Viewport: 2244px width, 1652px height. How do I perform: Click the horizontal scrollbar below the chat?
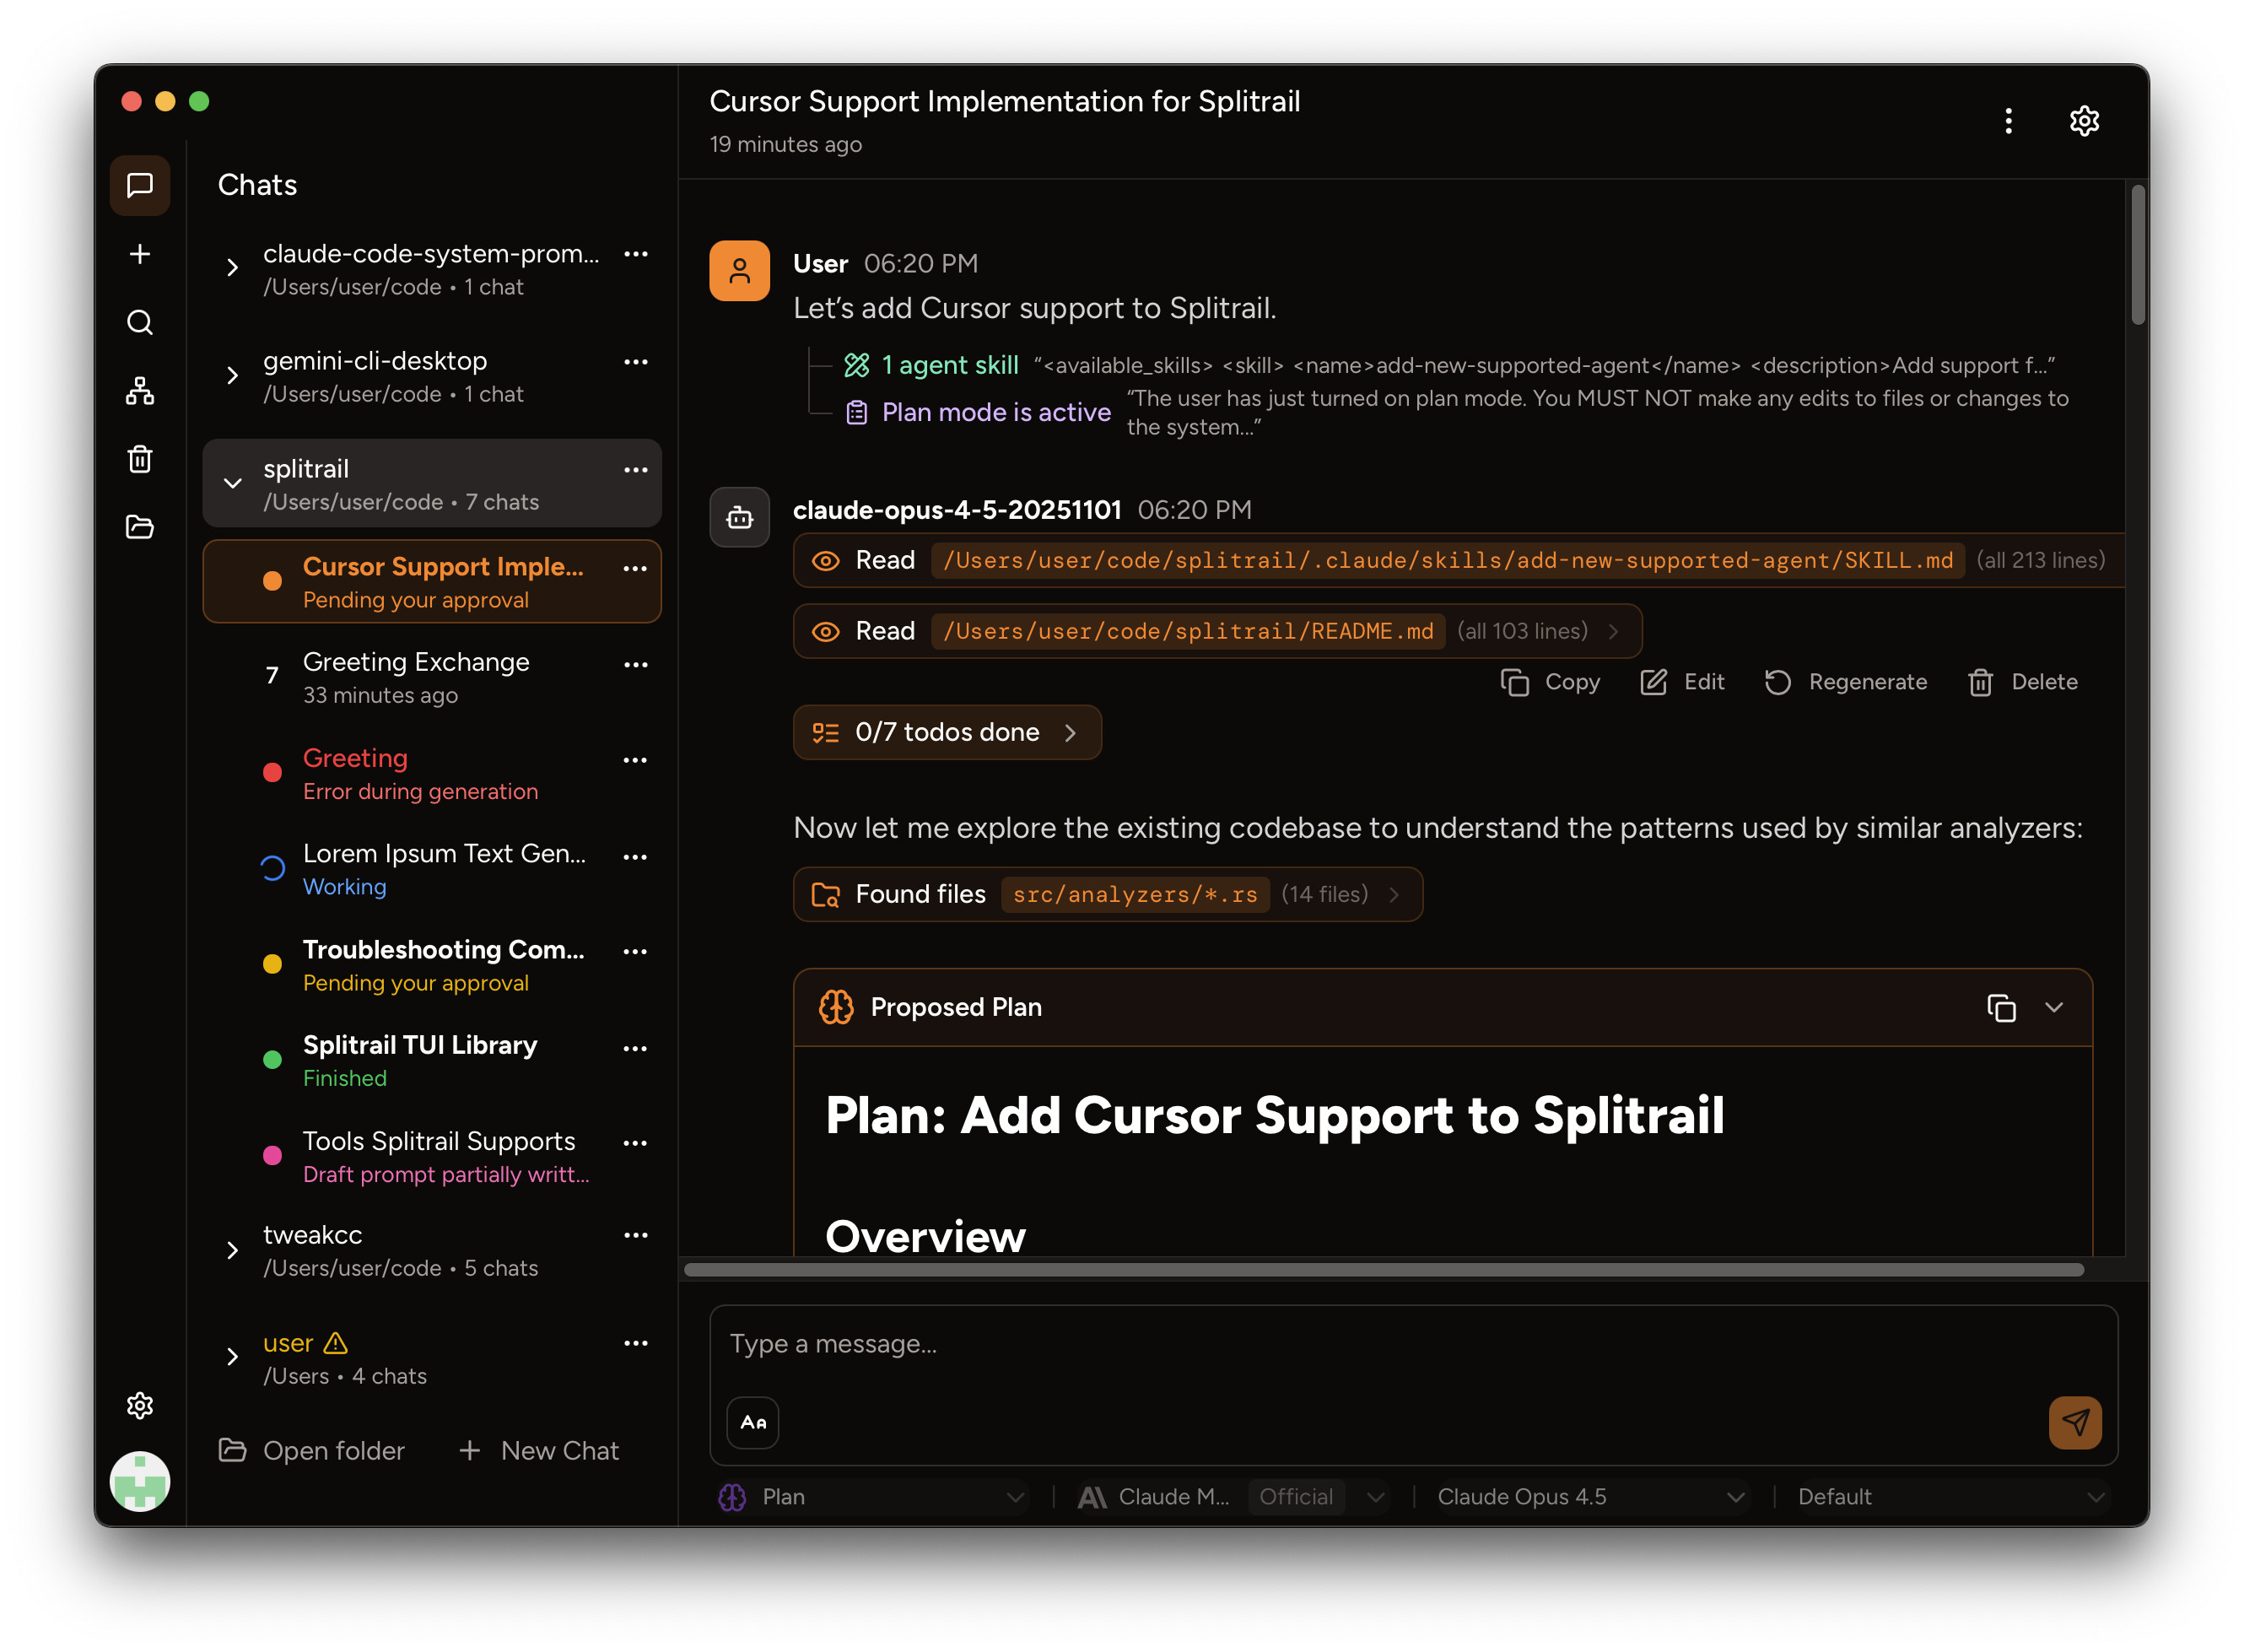pos(1383,1270)
